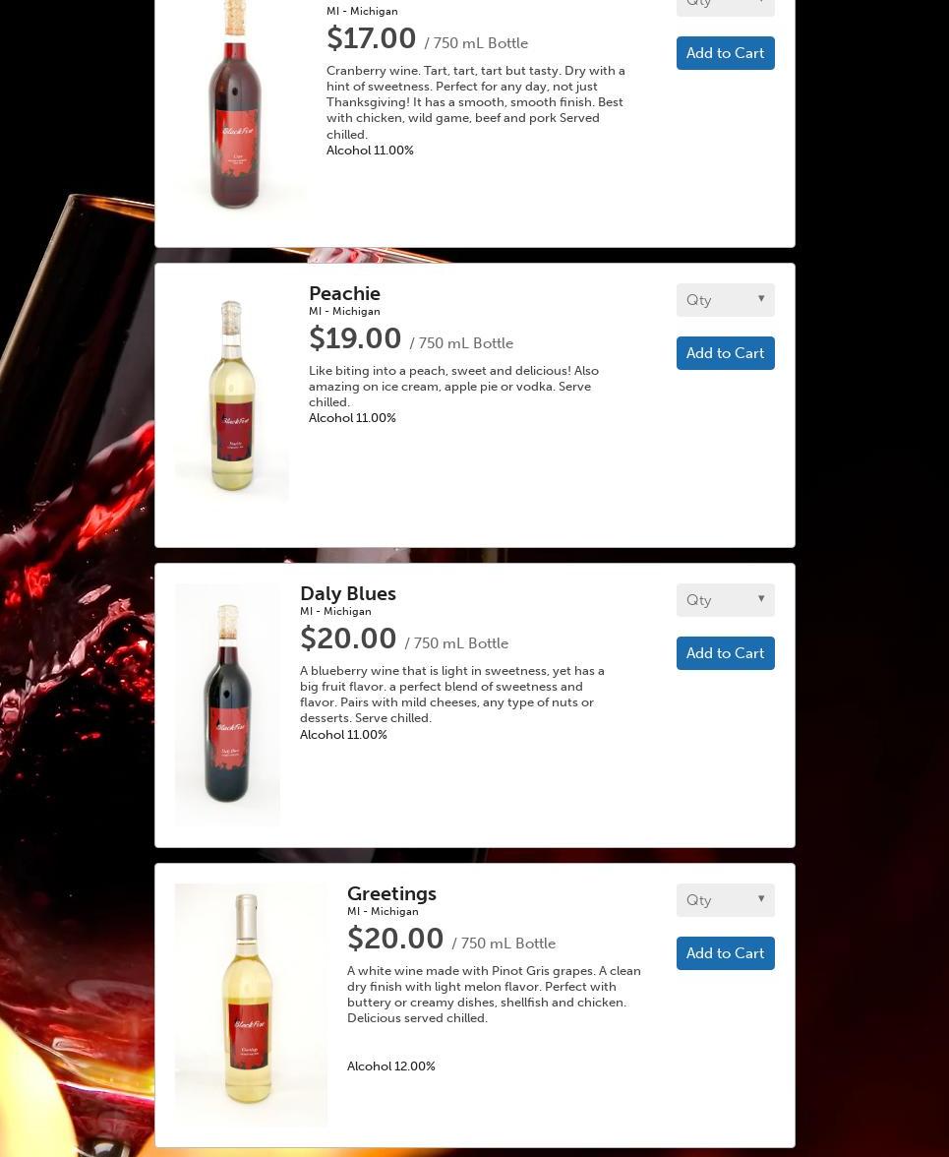
Task: Click the Peachie bottle image
Action: click(231, 394)
